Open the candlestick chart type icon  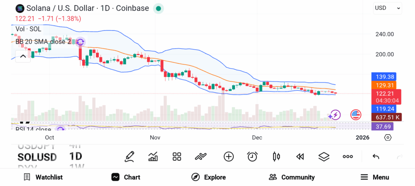point(276,157)
